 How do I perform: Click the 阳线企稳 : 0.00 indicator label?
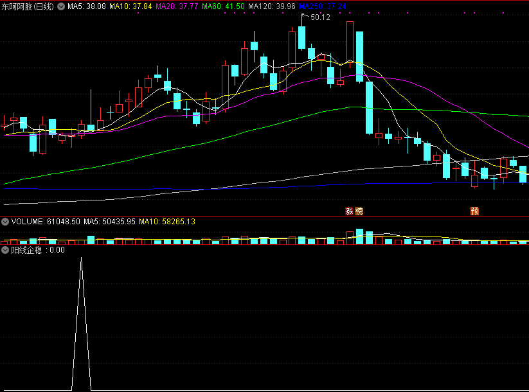pos(38,250)
